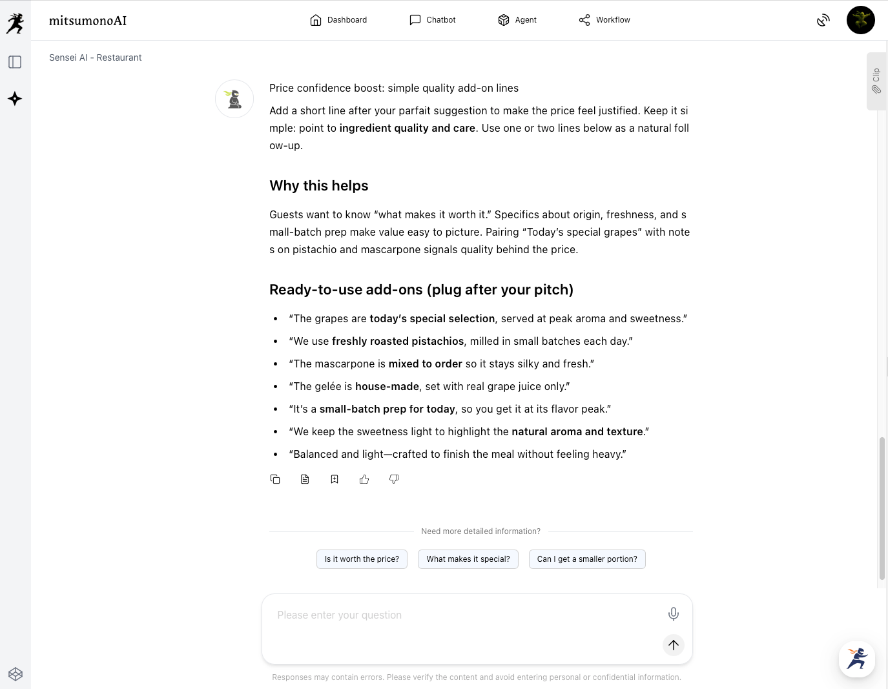Give the response a thumbs up
The width and height of the screenshot is (888, 689).
364,479
